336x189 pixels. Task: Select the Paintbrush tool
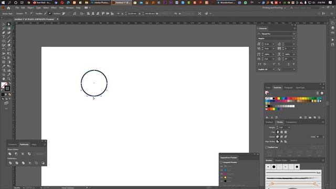[9, 41]
